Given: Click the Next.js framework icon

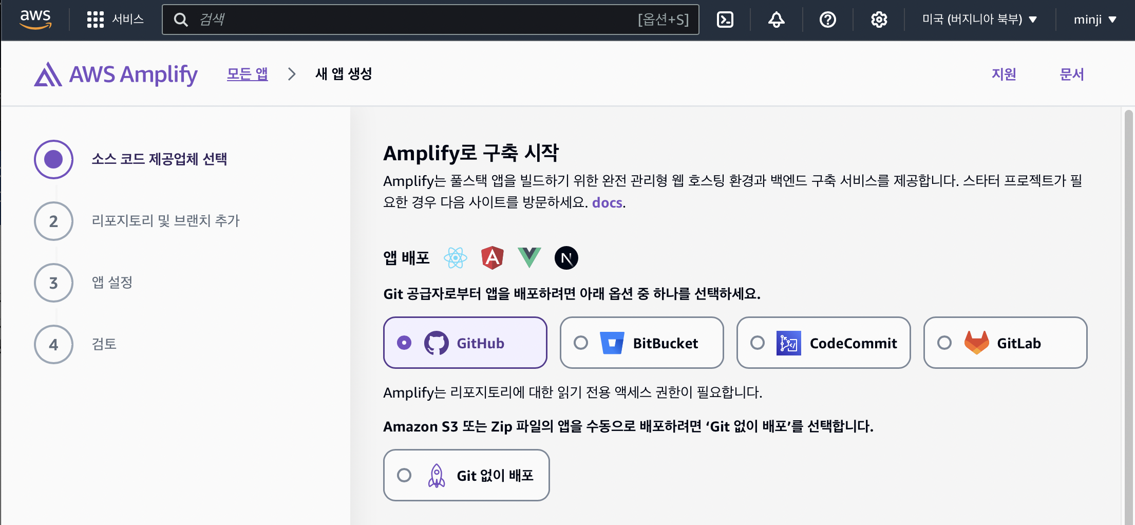Looking at the screenshot, I should tap(566, 258).
